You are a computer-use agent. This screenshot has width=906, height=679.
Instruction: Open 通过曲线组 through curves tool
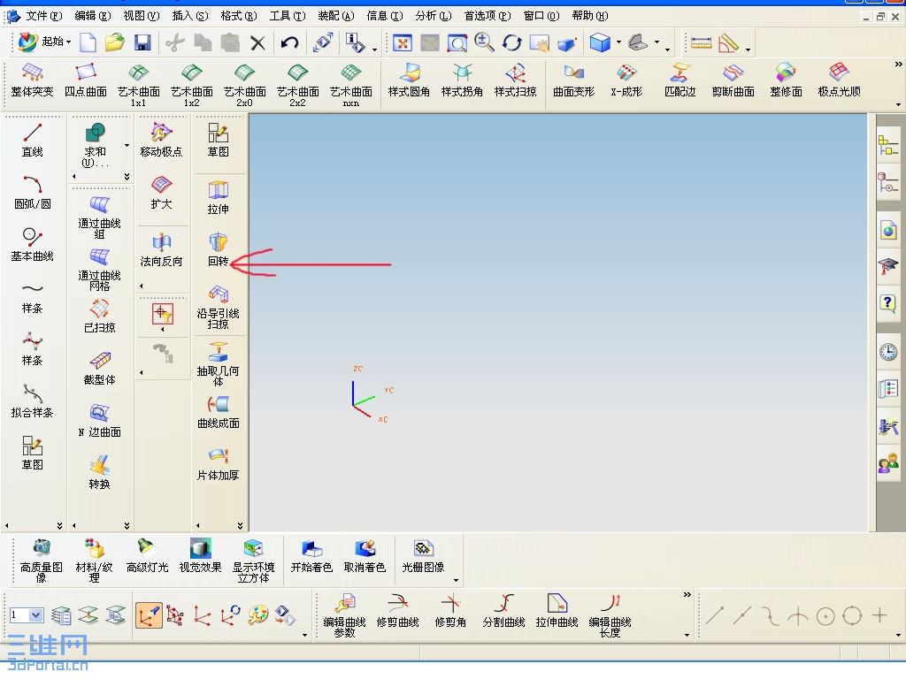pyautogui.click(x=99, y=218)
